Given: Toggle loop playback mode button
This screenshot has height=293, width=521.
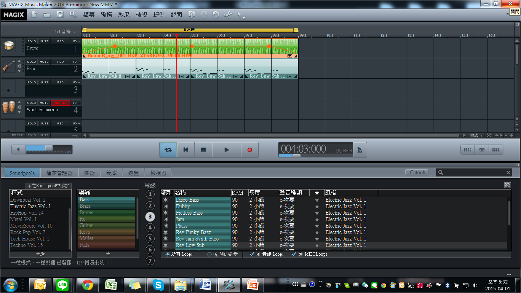Looking at the screenshot, I should 168,150.
